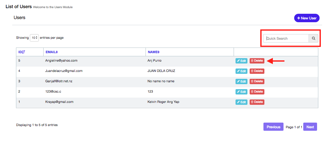Focus the Quick Search input field

(286, 38)
